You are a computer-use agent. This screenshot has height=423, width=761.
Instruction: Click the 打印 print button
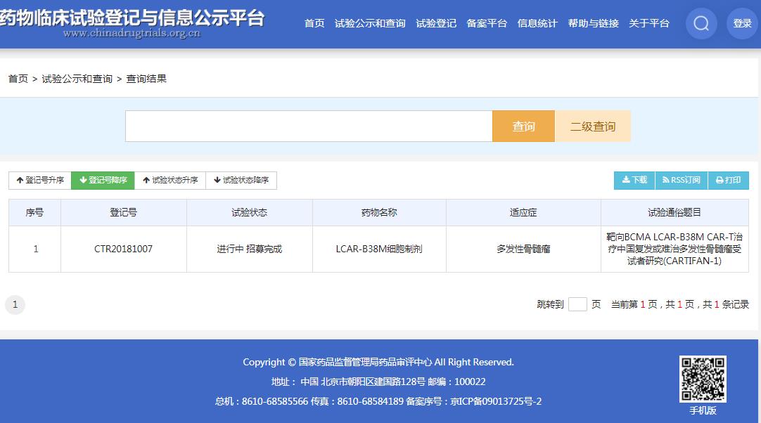point(728,181)
